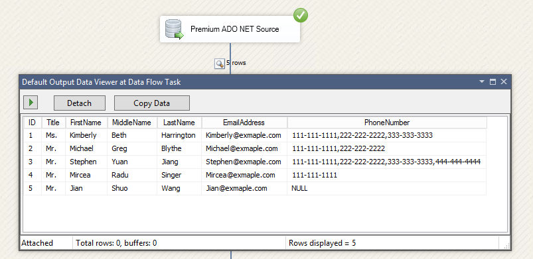Select the Kimberly first name cell
Viewport: 533px width, 259px height.
pos(86,135)
